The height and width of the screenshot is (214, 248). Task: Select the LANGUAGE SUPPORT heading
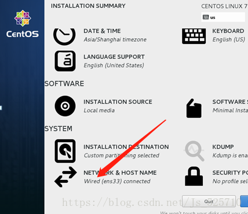point(114,57)
